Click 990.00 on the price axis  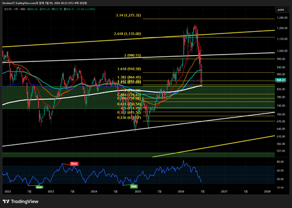[x=281, y=59]
